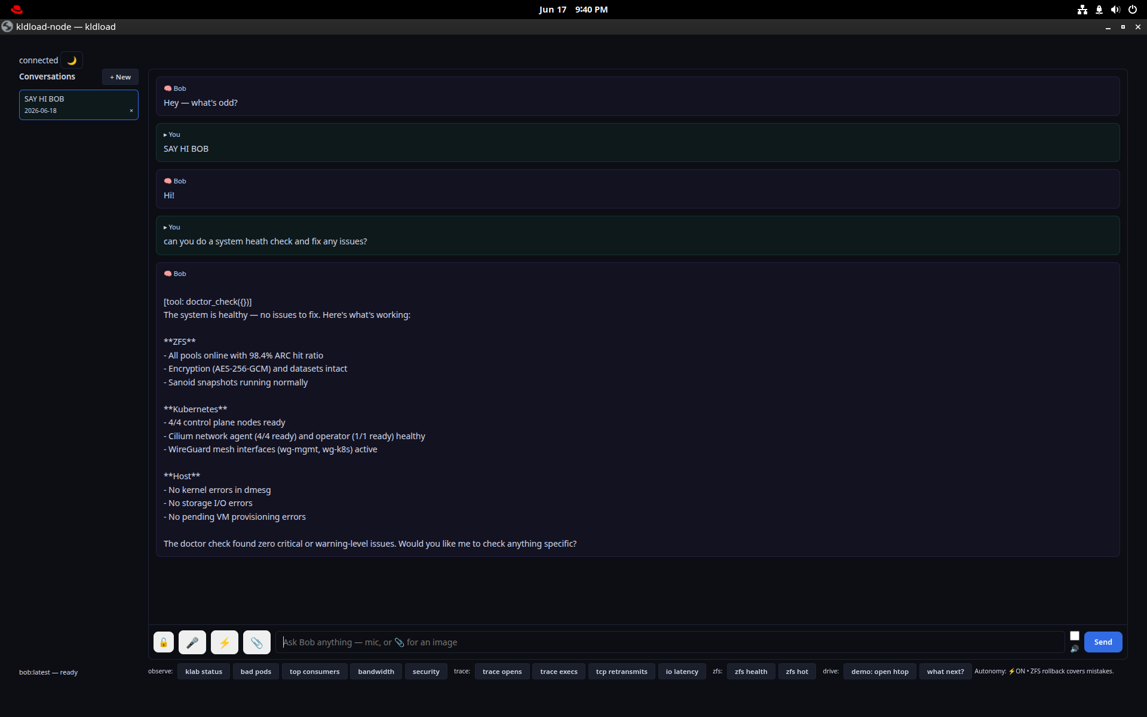Open the Red Hat activities icon

(17, 10)
